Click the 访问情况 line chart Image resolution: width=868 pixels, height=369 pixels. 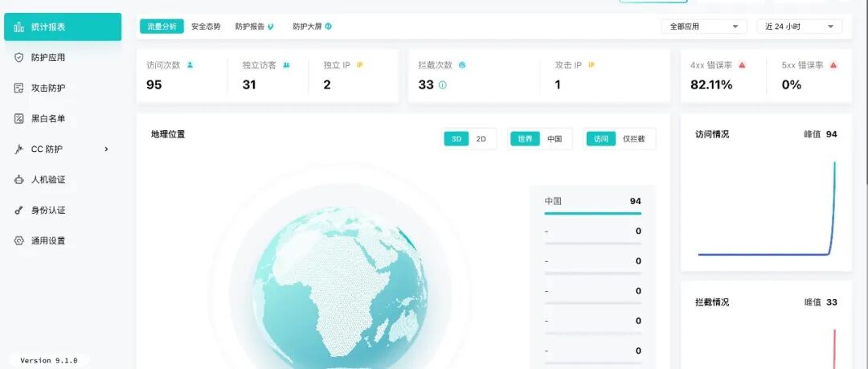point(767,208)
